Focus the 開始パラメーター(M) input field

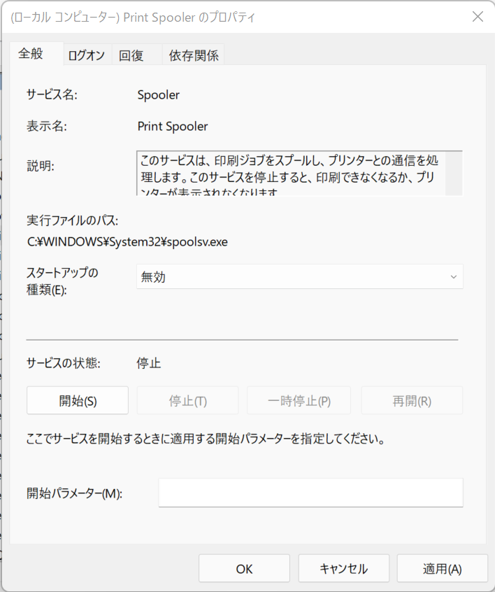(310, 493)
